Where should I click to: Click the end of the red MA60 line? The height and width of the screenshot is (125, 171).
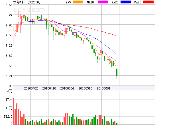(x=116, y=36)
